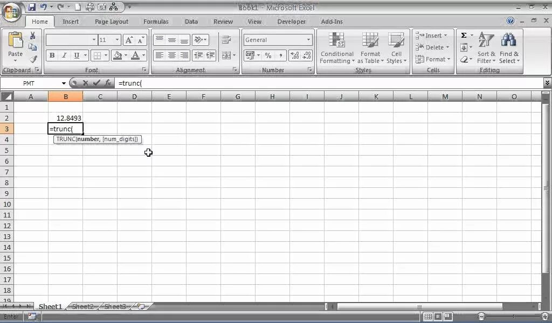This screenshot has height=323, width=552.
Task: Increase font size with Grow Font
Action: pos(129,40)
